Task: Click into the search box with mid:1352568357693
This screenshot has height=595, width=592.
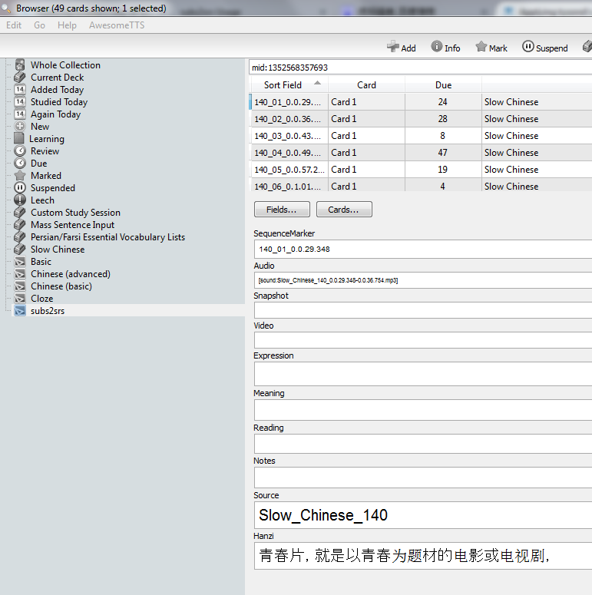Action: (421, 68)
